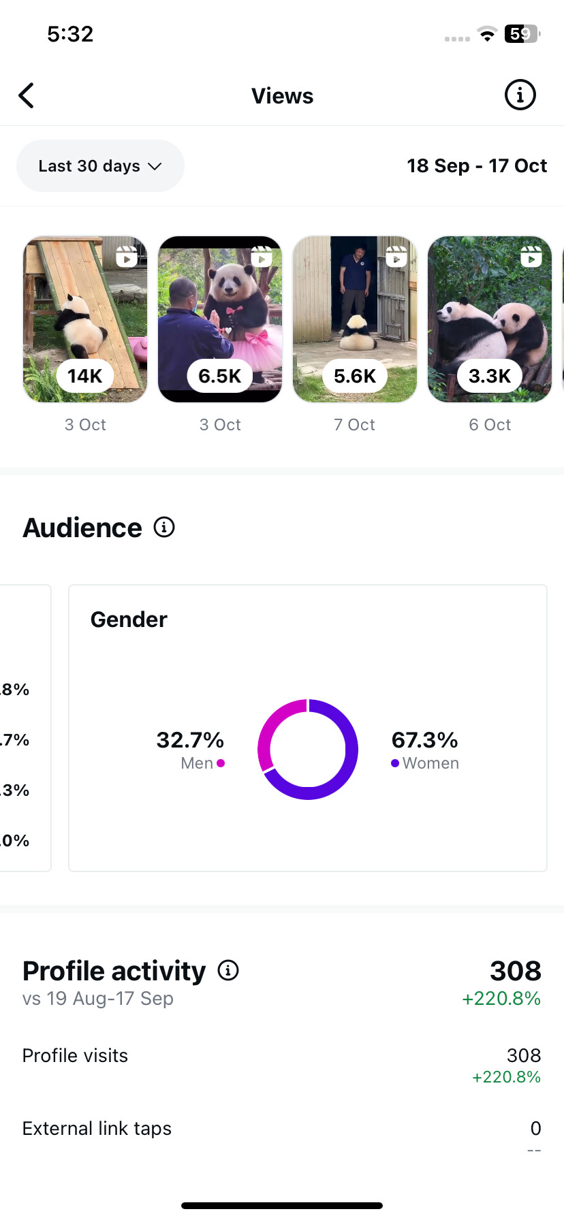
Task: Tap reel icon on 6.5K thumbnail
Action: pyautogui.click(x=262, y=257)
